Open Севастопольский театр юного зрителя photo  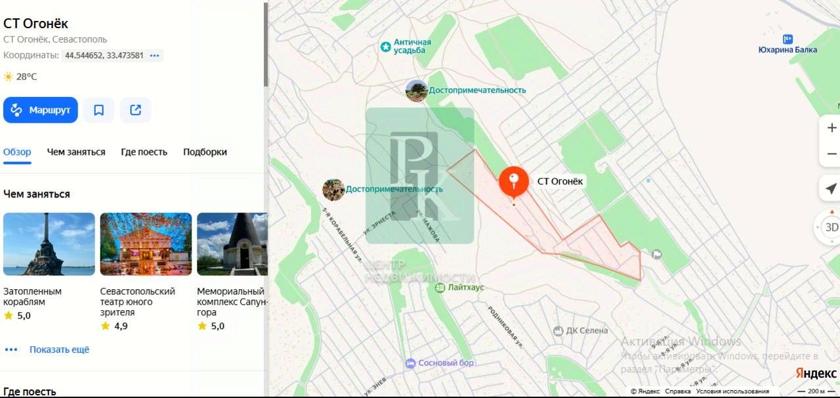[146, 244]
